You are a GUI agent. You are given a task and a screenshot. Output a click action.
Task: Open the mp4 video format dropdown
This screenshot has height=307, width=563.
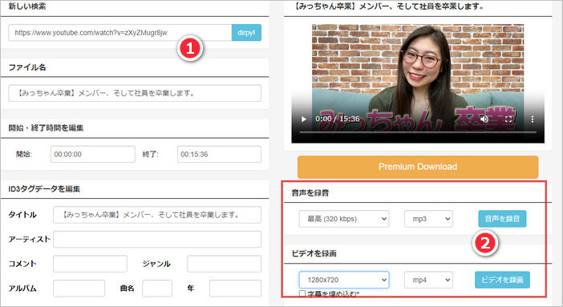tap(428, 280)
